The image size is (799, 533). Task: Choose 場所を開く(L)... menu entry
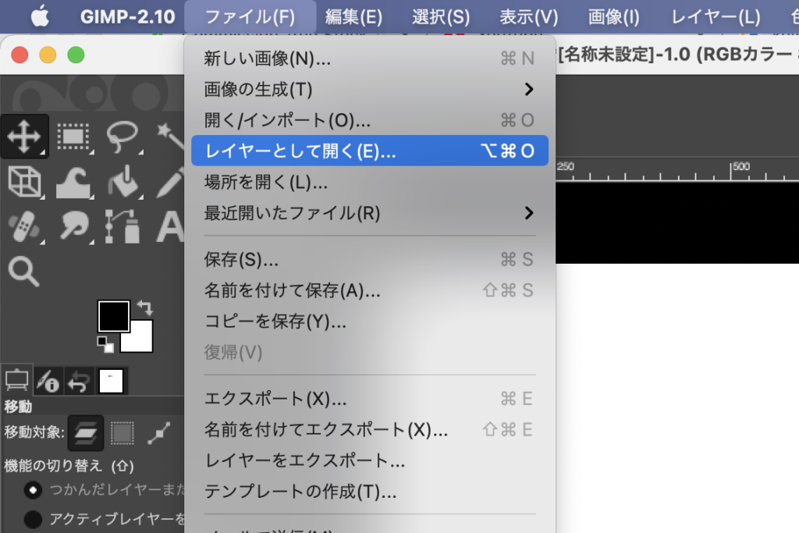point(369,182)
